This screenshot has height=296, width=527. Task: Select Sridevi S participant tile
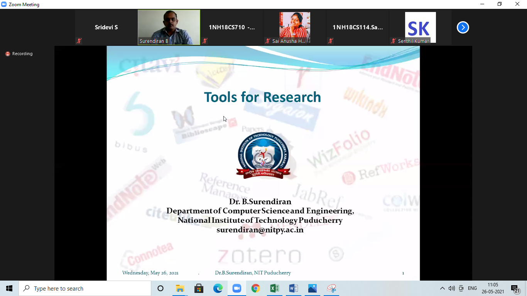click(106, 27)
